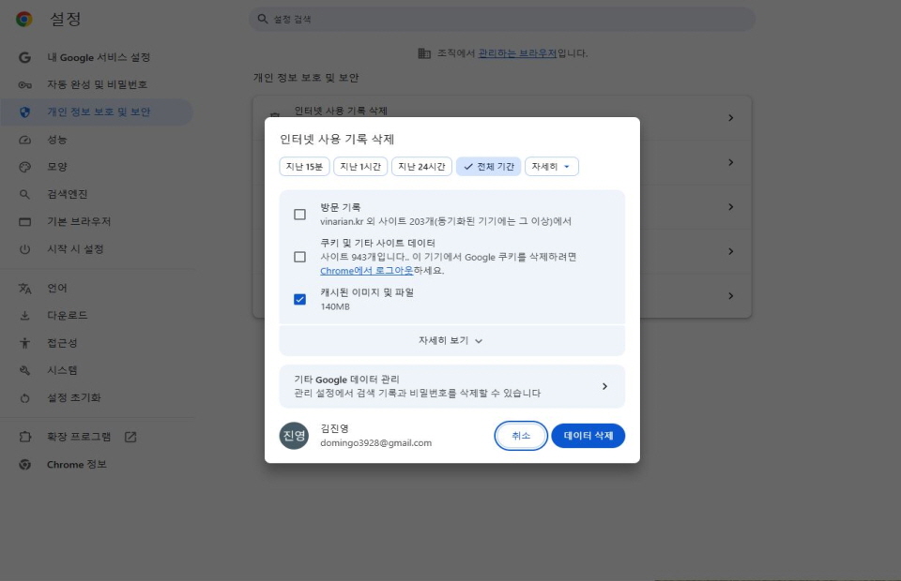Click the Google G icon in sidebar
This screenshot has height=581, width=901.
click(25, 57)
